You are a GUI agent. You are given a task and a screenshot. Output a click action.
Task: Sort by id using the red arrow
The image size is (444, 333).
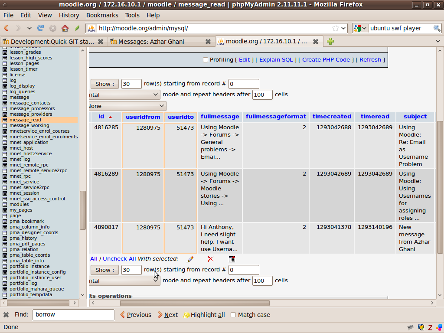coord(110,117)
